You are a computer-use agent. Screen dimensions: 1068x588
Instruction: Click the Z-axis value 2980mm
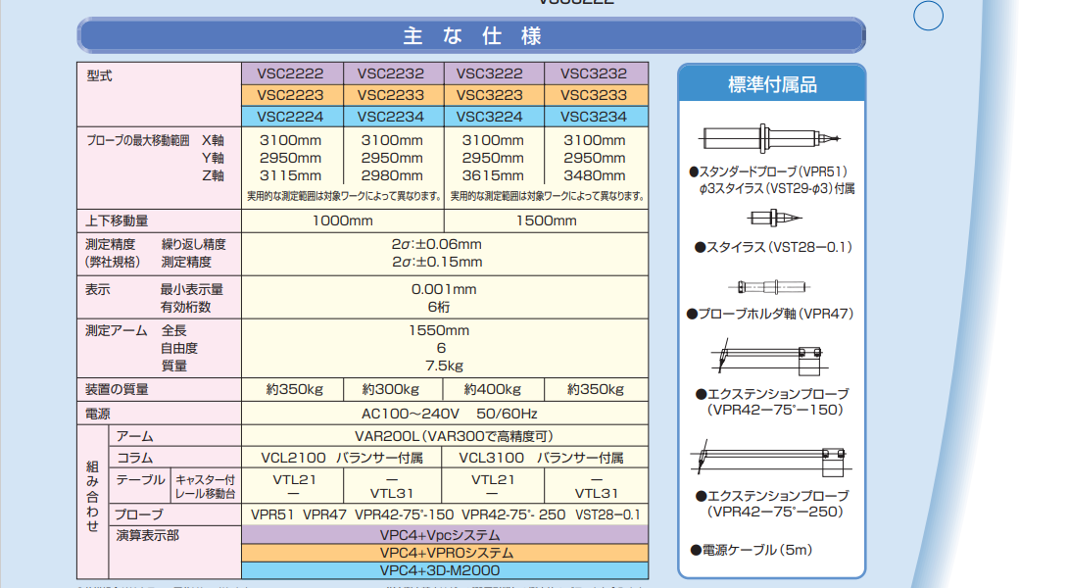[x=392, y=175]
